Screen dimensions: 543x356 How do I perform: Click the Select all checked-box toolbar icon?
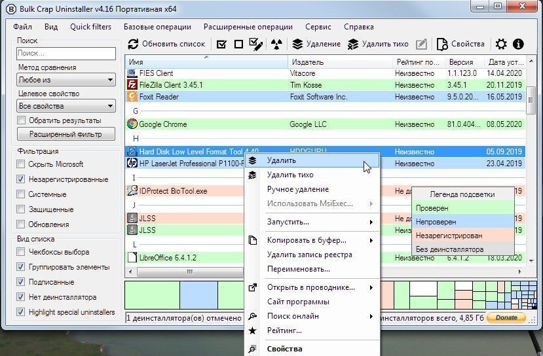click(x=221, y=44)
